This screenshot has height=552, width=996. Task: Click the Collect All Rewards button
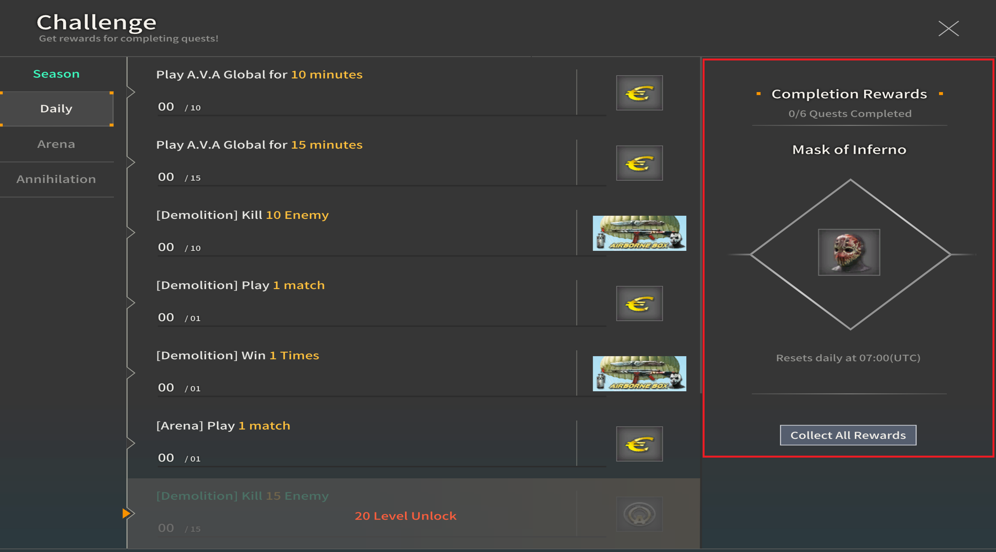click(x=848, y=435)
